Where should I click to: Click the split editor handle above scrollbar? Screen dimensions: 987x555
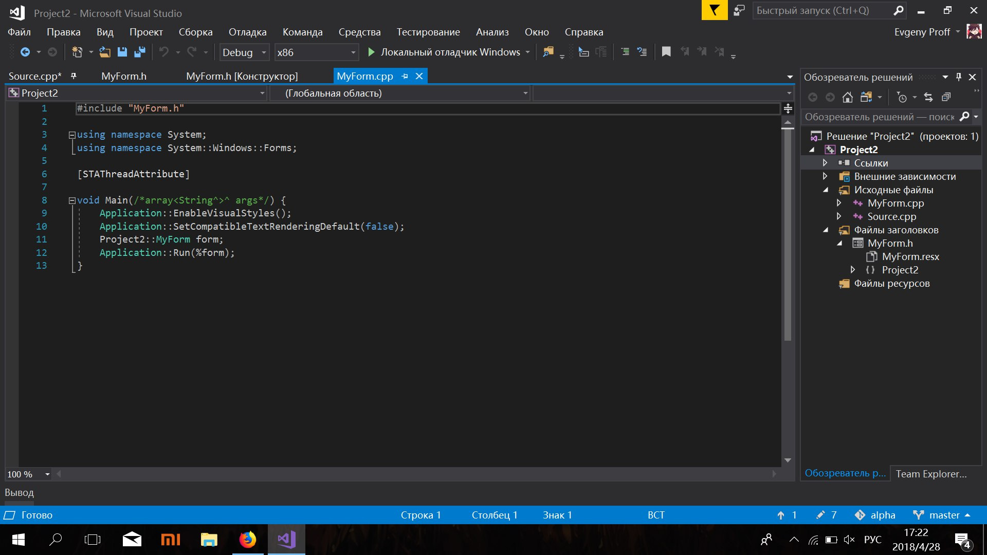click(788, 108)
